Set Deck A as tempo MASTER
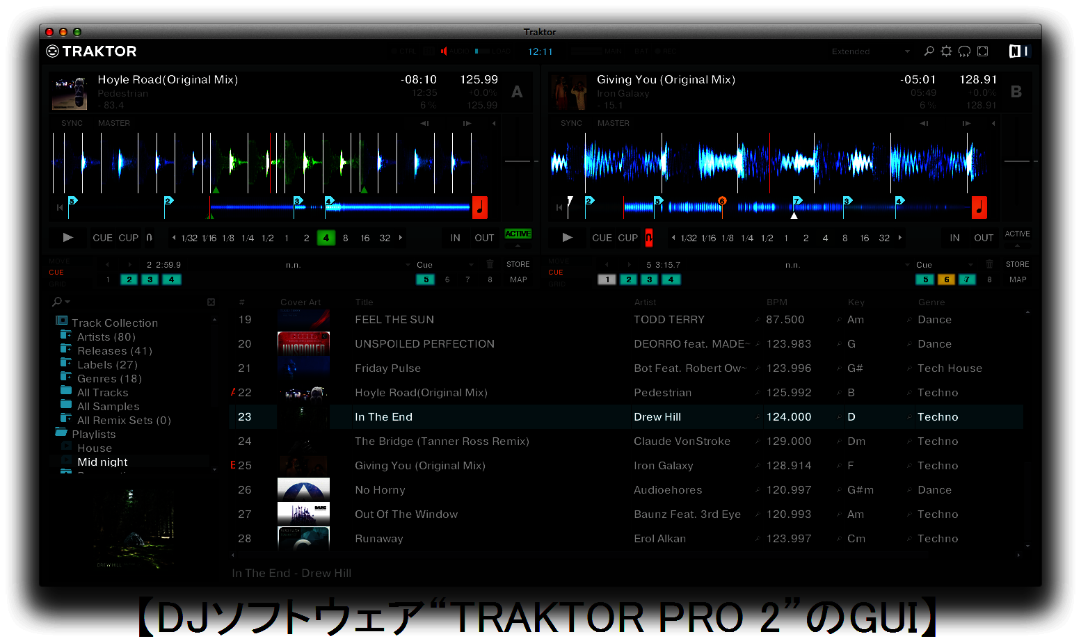The height and width of the screenshot is (641, 1081). tap(114, 123)
